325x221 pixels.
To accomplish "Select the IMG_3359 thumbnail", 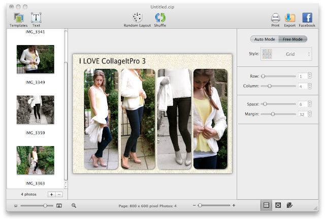I will tap(36, 109).
